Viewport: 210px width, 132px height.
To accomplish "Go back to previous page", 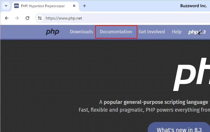I will click(7, 18).
